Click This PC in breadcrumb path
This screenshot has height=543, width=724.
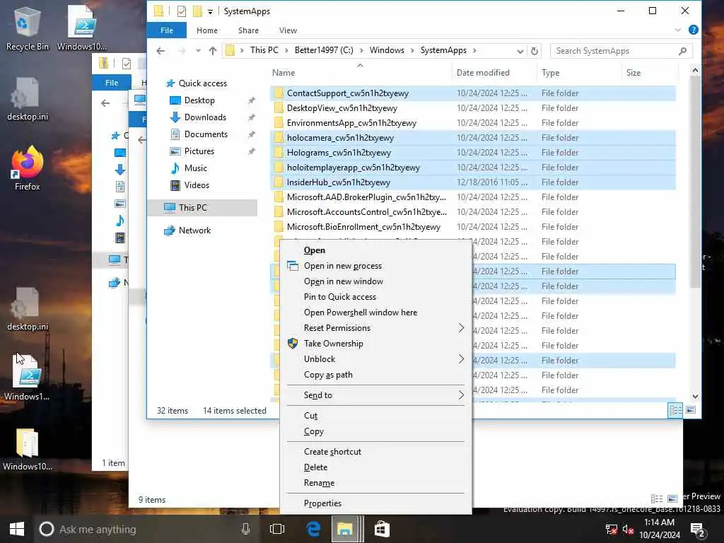pos(264,50)
